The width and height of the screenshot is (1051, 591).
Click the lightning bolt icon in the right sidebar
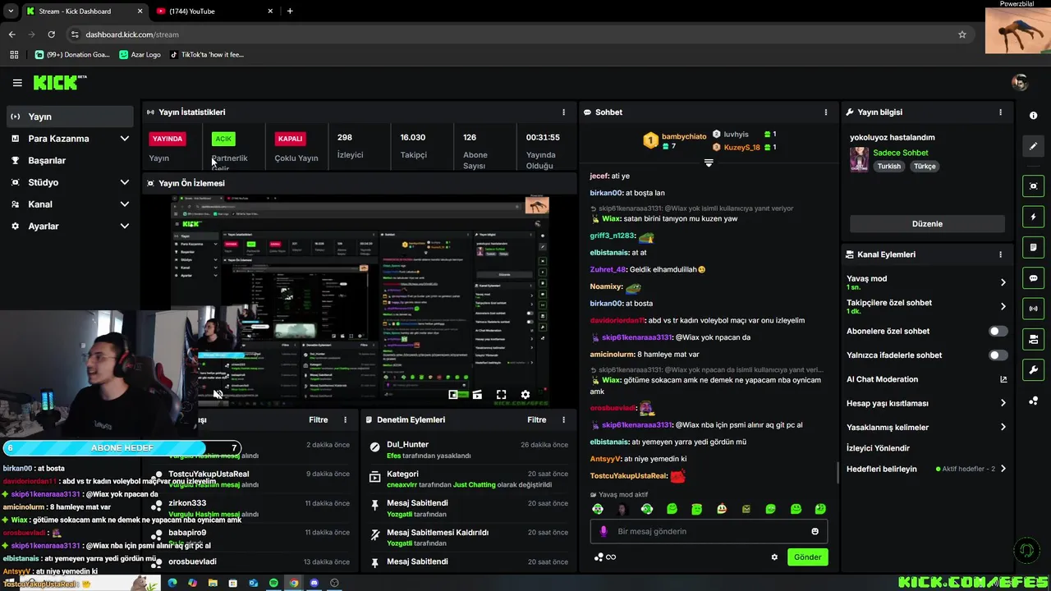tap(1033, 217)
